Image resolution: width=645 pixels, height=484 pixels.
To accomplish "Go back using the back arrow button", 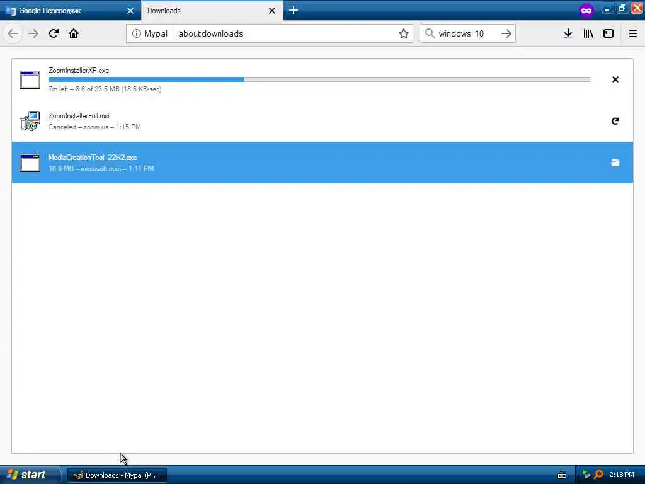I will point(13,33).
